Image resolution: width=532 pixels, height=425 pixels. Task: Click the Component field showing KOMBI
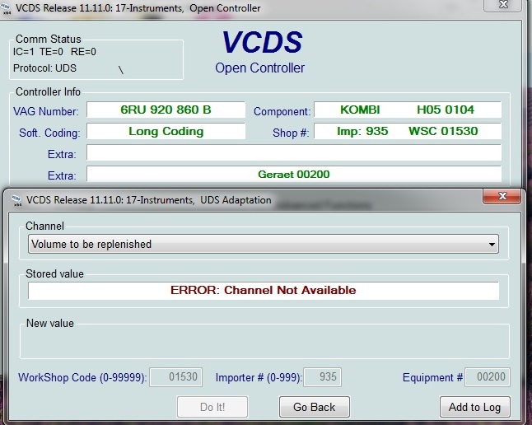408,110
